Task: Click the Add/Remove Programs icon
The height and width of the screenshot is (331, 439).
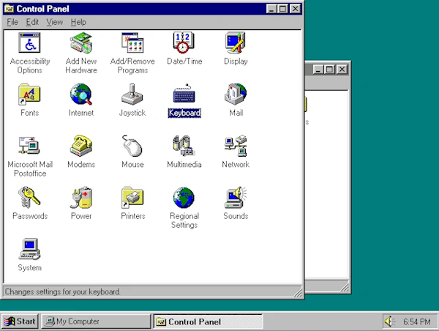Action: click(x=132, y=42)
